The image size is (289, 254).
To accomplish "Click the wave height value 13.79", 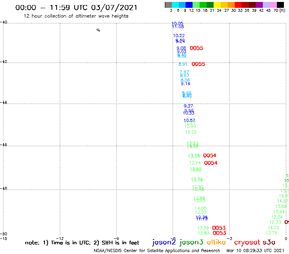I will [271, 233].
